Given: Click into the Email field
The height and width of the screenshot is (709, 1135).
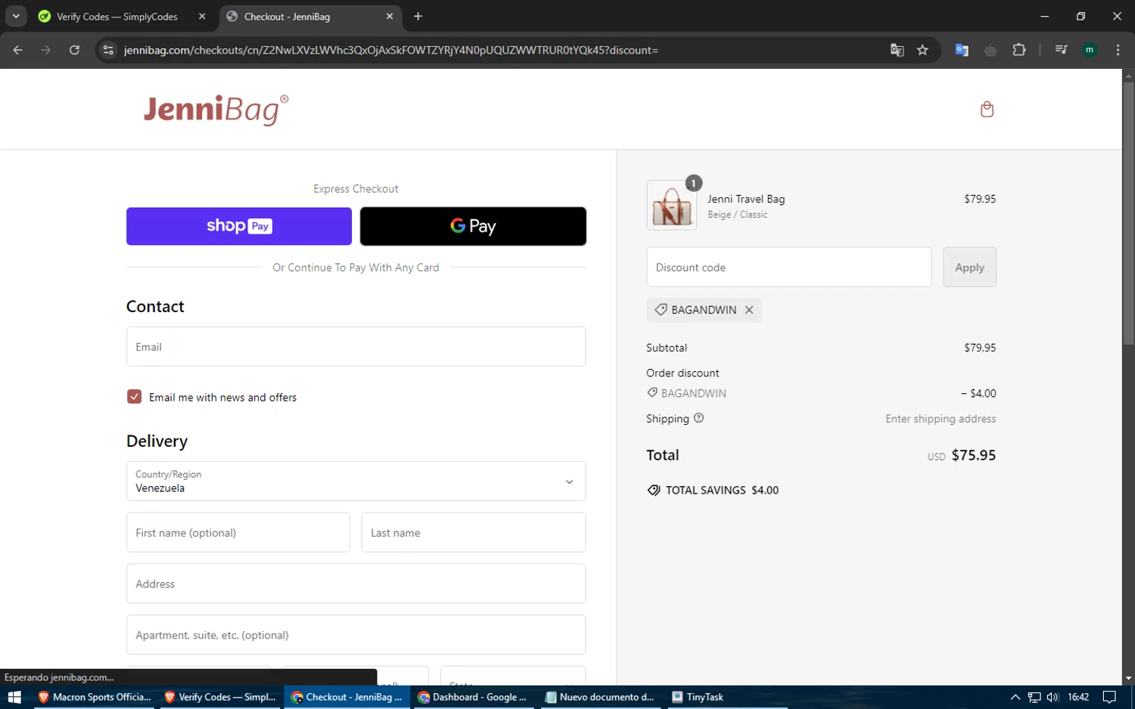Looking at the screenshot, I should (356, 346).
